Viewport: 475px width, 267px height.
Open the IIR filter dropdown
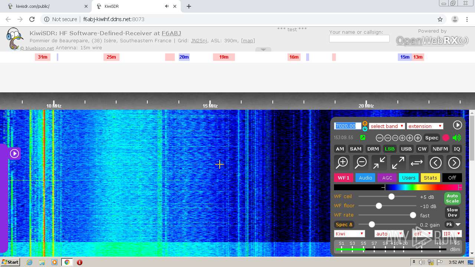(x=452, y=234)
